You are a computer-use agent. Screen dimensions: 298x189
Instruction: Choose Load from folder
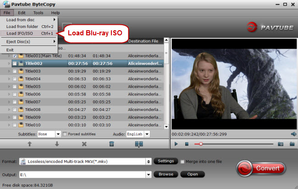(29, 27)
